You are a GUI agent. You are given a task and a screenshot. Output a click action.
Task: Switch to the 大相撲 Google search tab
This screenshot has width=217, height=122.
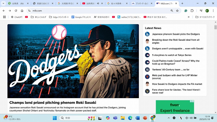tap(68, 4)
